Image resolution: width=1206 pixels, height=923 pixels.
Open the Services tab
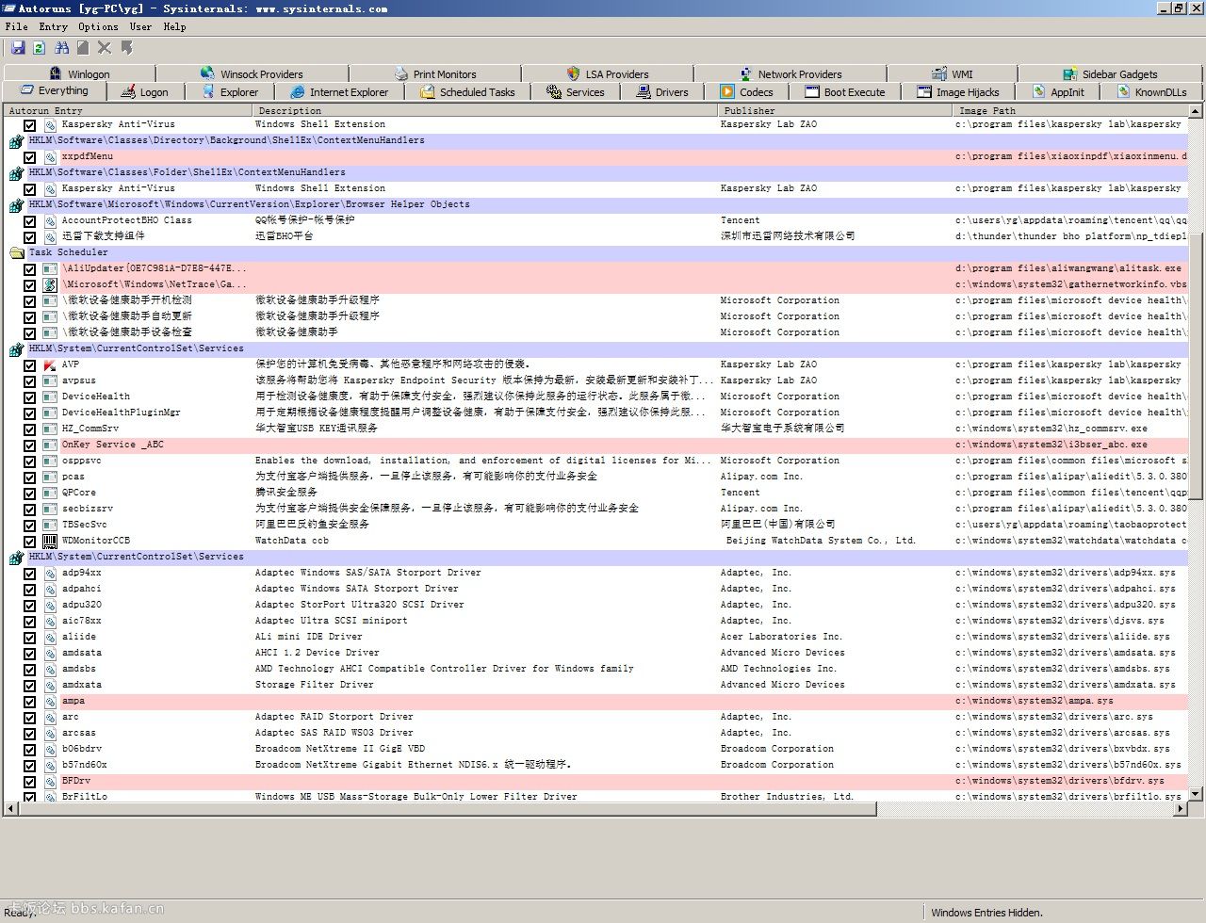click(576, 92)
